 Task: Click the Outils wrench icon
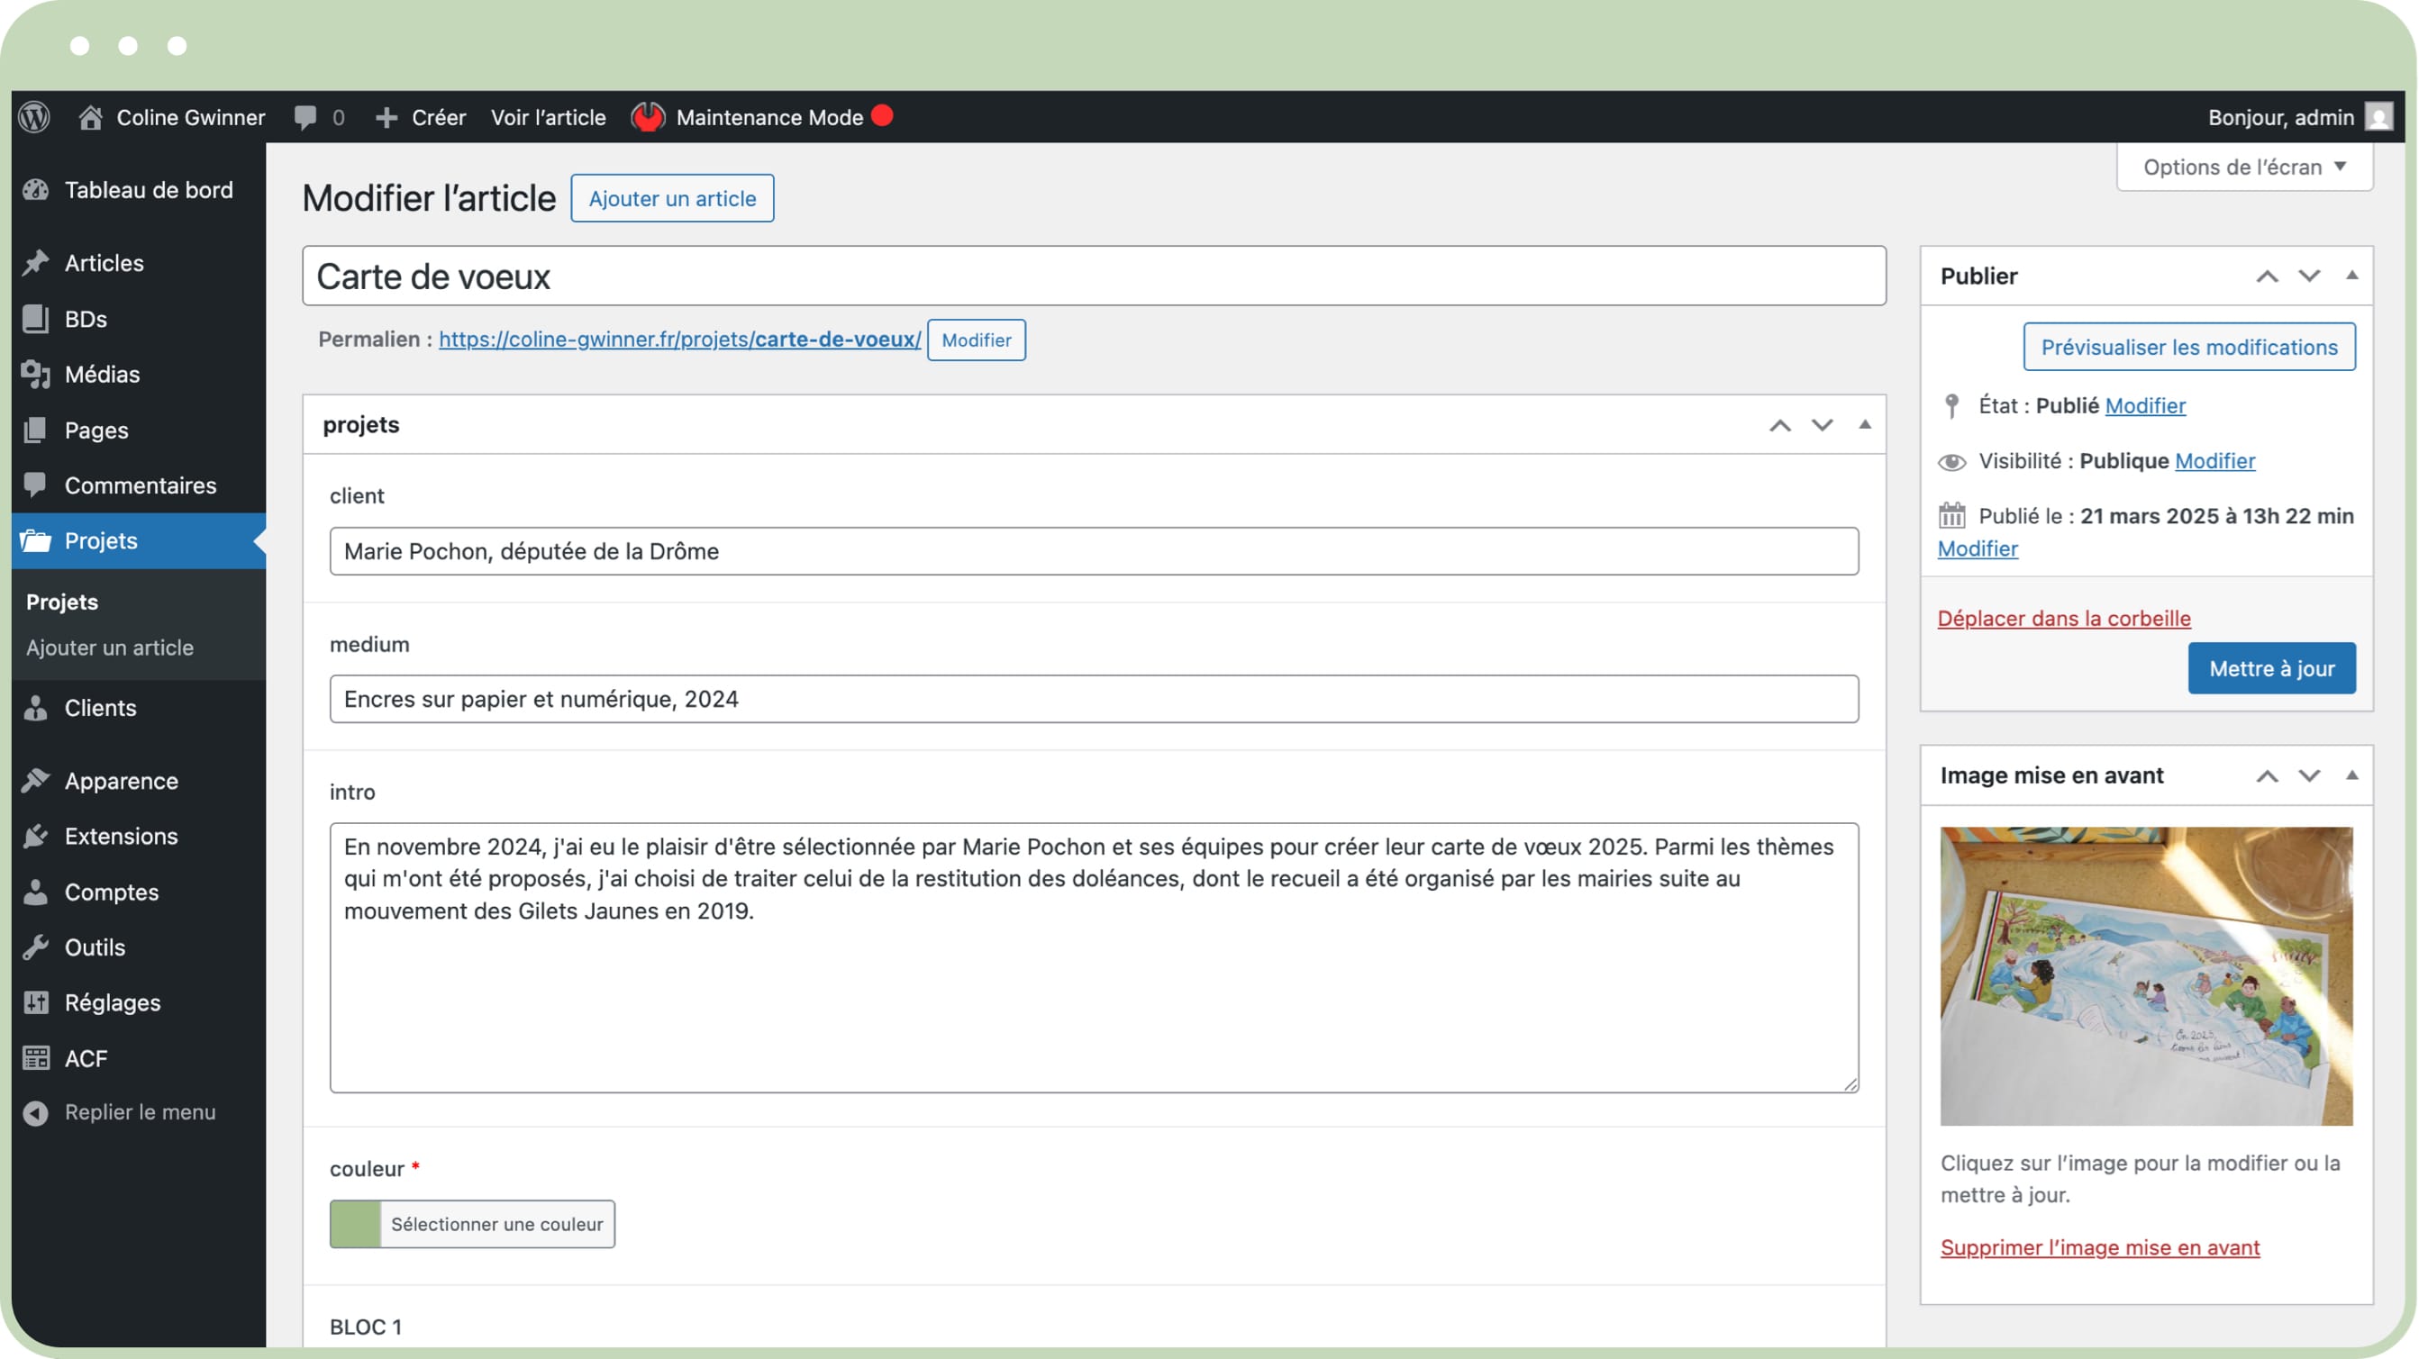pos(36,947)
